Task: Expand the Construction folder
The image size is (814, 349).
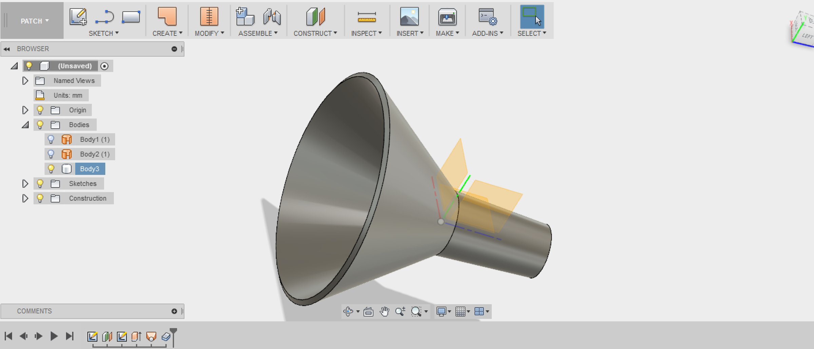Action: pos(25,198)
